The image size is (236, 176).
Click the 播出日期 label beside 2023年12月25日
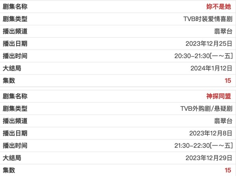(15, 44)
